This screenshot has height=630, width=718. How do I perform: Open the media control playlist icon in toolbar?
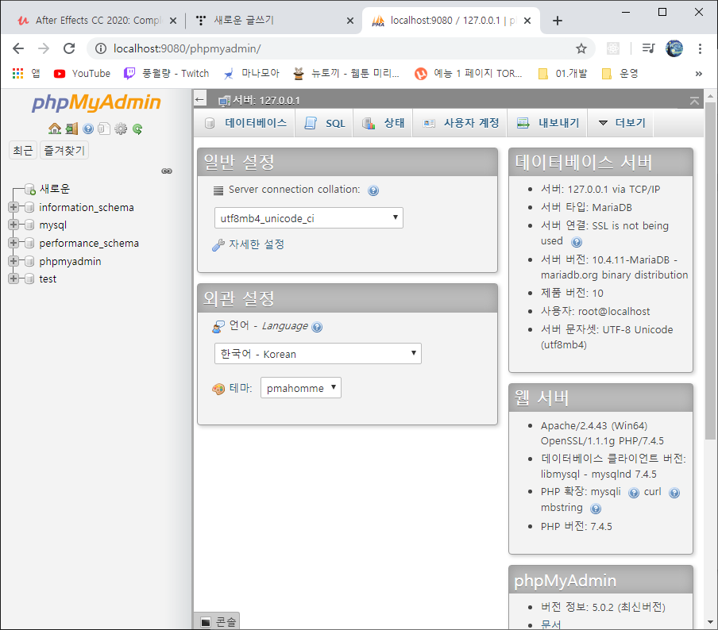pos(648,48)
